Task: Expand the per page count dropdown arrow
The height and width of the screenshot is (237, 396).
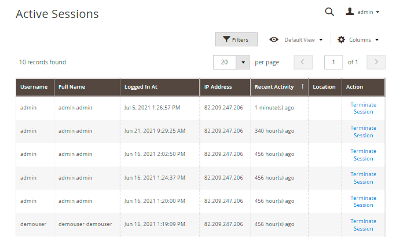Action: coord(243,62)
